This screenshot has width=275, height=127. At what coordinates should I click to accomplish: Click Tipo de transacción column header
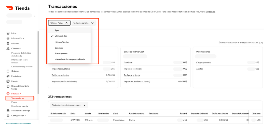[x=137, y=113]
